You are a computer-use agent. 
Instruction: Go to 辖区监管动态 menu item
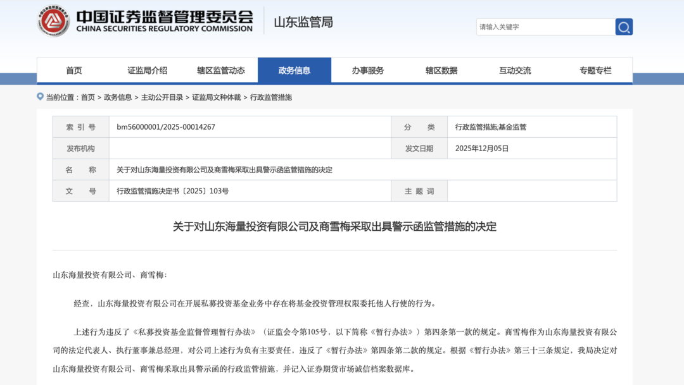click(220, 70)
